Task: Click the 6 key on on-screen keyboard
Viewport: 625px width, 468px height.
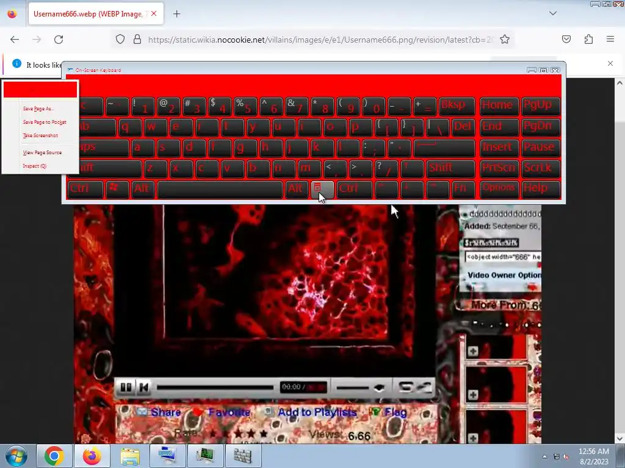Action: (271, 106)
